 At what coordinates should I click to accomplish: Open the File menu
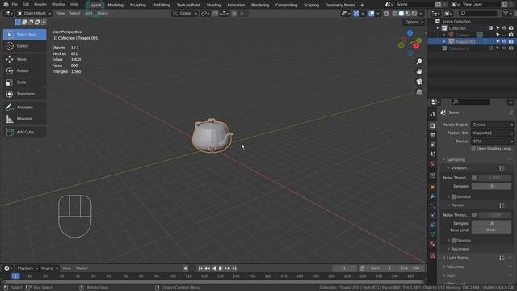15,5
